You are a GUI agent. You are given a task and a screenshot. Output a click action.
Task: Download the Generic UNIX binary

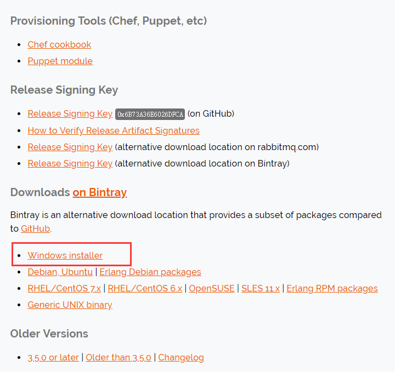click(x=70, y=305)
